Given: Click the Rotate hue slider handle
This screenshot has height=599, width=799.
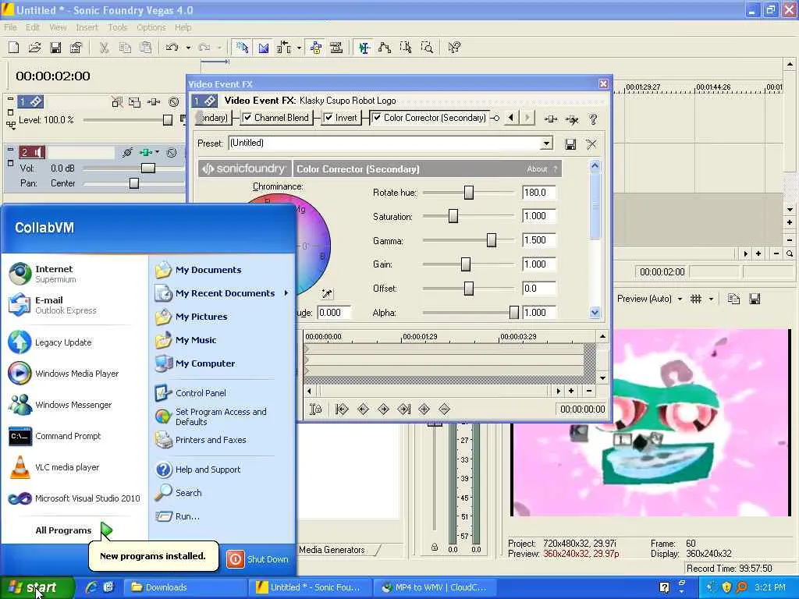Looking at the screenshot, I should tap(469, 193).
